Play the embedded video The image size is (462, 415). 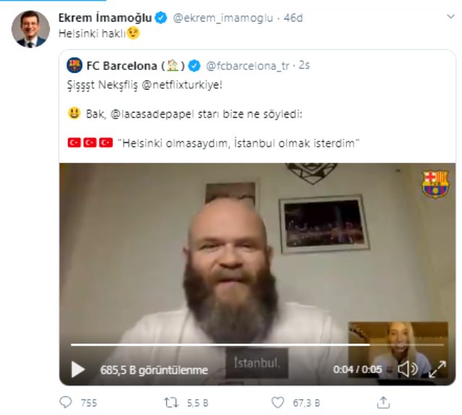[x=78, y=370]
